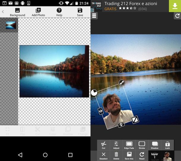Tap the lake background image in left canvas
Screen dimensions: 181x161
pyautogui.click(x=54, y=71)
